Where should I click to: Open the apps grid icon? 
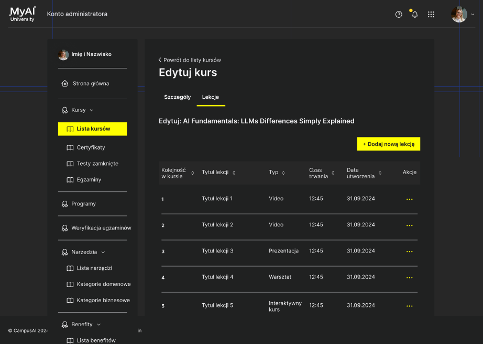(x=431, y=15)
